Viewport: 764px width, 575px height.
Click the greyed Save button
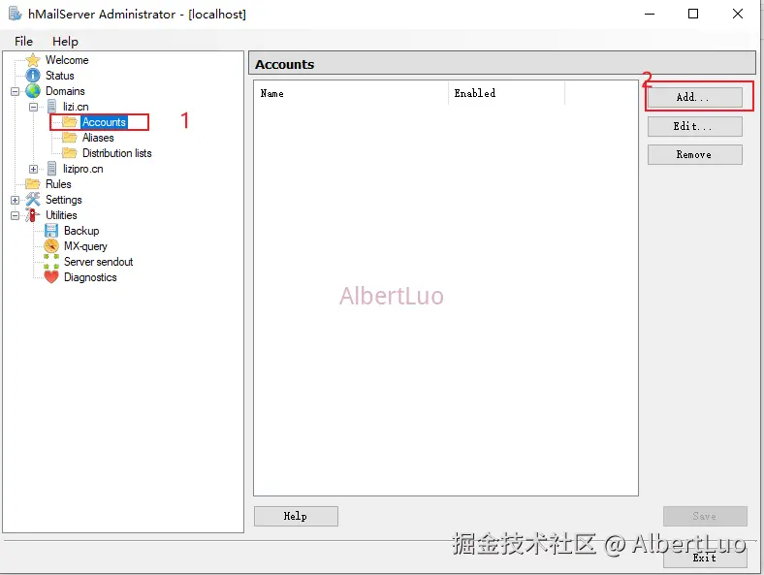705,516
